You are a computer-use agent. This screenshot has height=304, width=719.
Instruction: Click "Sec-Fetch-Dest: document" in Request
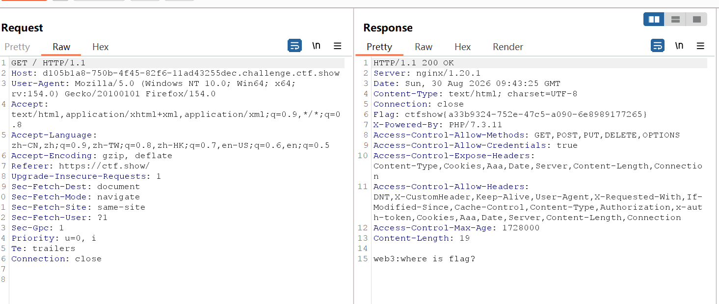point(76,187)
